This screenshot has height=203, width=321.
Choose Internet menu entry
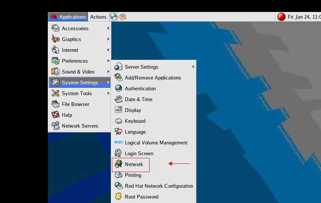(80, 50)
